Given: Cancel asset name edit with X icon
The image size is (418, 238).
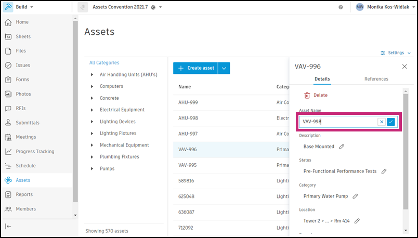Looking at the screenshot, I should tap(382, 122).
